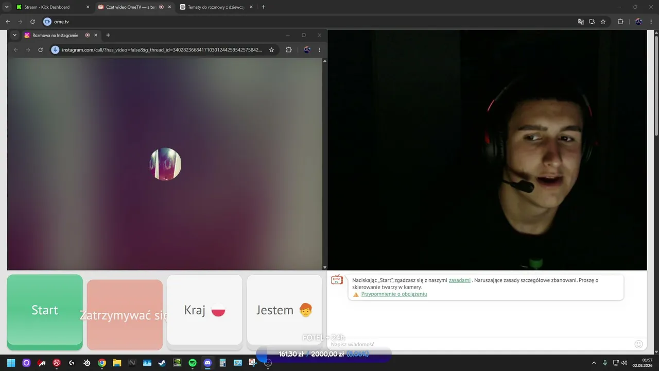Open SteelSeries app from the taskbar
Viewport: 659px width, 371px height.
tap(87, 363)
